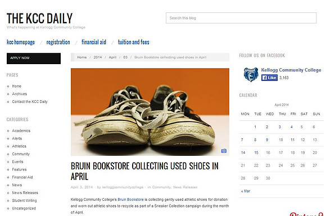Image resolution: width=326 pixels, height=216 pixels.
Task: Focus the Search this blog field
Action: point(241,18)
